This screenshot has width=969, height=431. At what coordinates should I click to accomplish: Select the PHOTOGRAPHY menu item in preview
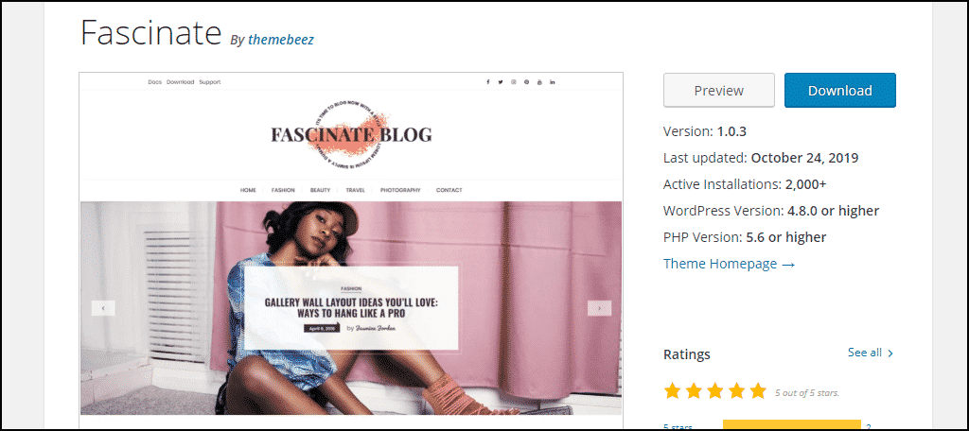pos(400,190)
